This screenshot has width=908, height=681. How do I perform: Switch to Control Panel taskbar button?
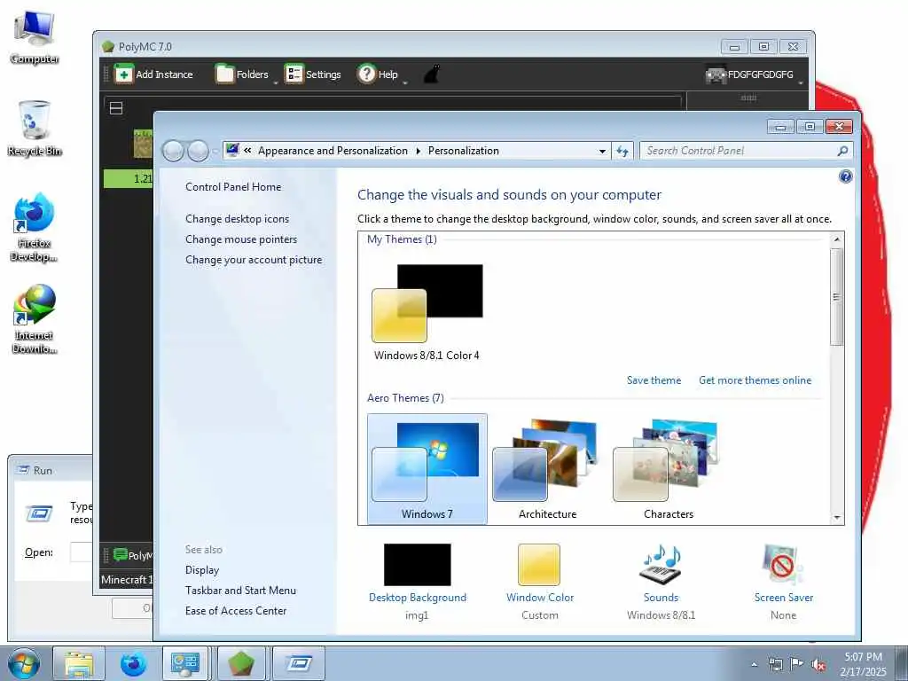[x=186, y=663]
